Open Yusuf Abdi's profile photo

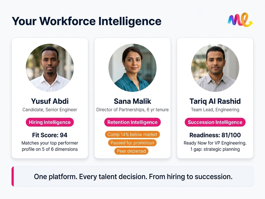click(x=50, y=68)
